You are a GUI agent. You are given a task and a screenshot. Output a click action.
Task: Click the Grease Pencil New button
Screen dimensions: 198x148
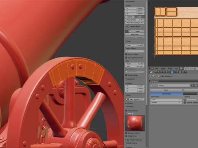point(137,31)
